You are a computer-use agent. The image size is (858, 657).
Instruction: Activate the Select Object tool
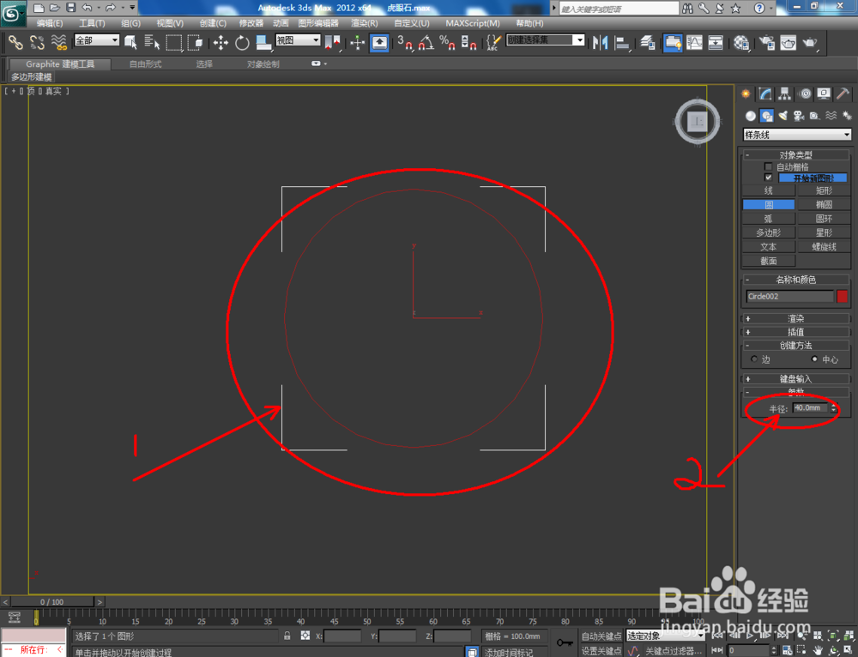(130, 42)
